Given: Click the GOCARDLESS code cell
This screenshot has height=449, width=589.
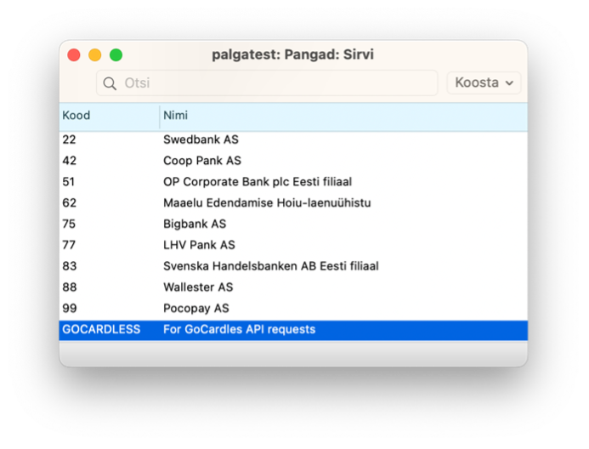Looking at the screenshot, I should pos(101,329).
